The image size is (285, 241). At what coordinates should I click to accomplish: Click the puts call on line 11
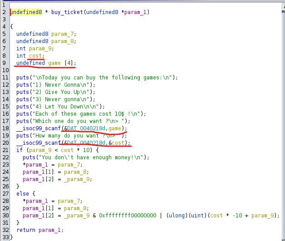click(23, 77)
